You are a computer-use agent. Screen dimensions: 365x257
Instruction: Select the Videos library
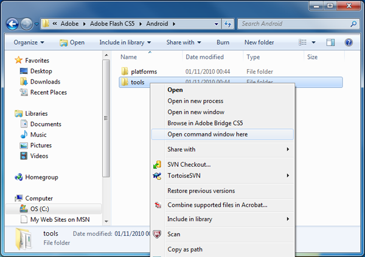(34, 156)
